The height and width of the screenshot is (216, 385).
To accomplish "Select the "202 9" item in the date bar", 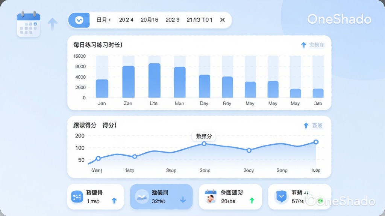I will (172, 20).
